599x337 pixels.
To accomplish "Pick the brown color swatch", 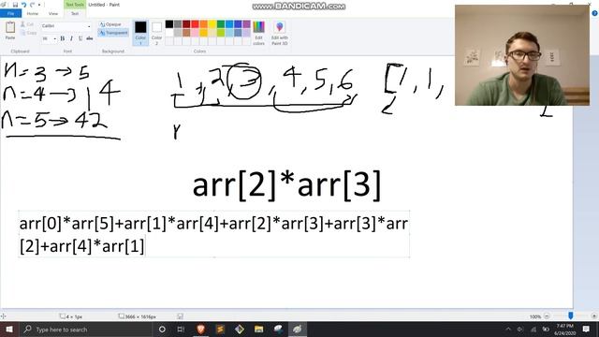I will click(x=186, y=33).
